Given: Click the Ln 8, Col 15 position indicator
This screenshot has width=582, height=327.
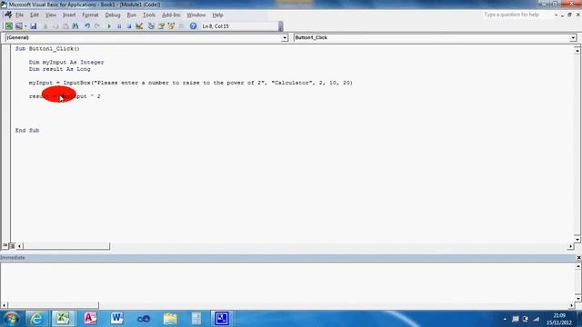Looking at the screenshot, I should [x=216, y=26].
